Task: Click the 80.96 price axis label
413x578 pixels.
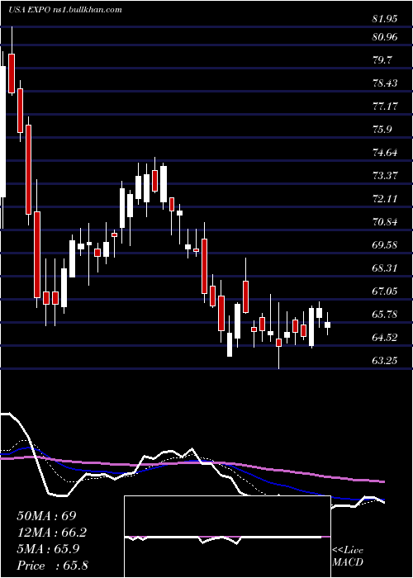Action: [x=385, y=37]
